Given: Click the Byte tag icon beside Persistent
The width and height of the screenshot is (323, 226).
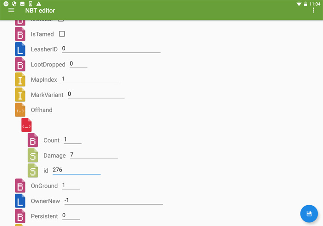Looking at the screenshot, I should [20, 216].
